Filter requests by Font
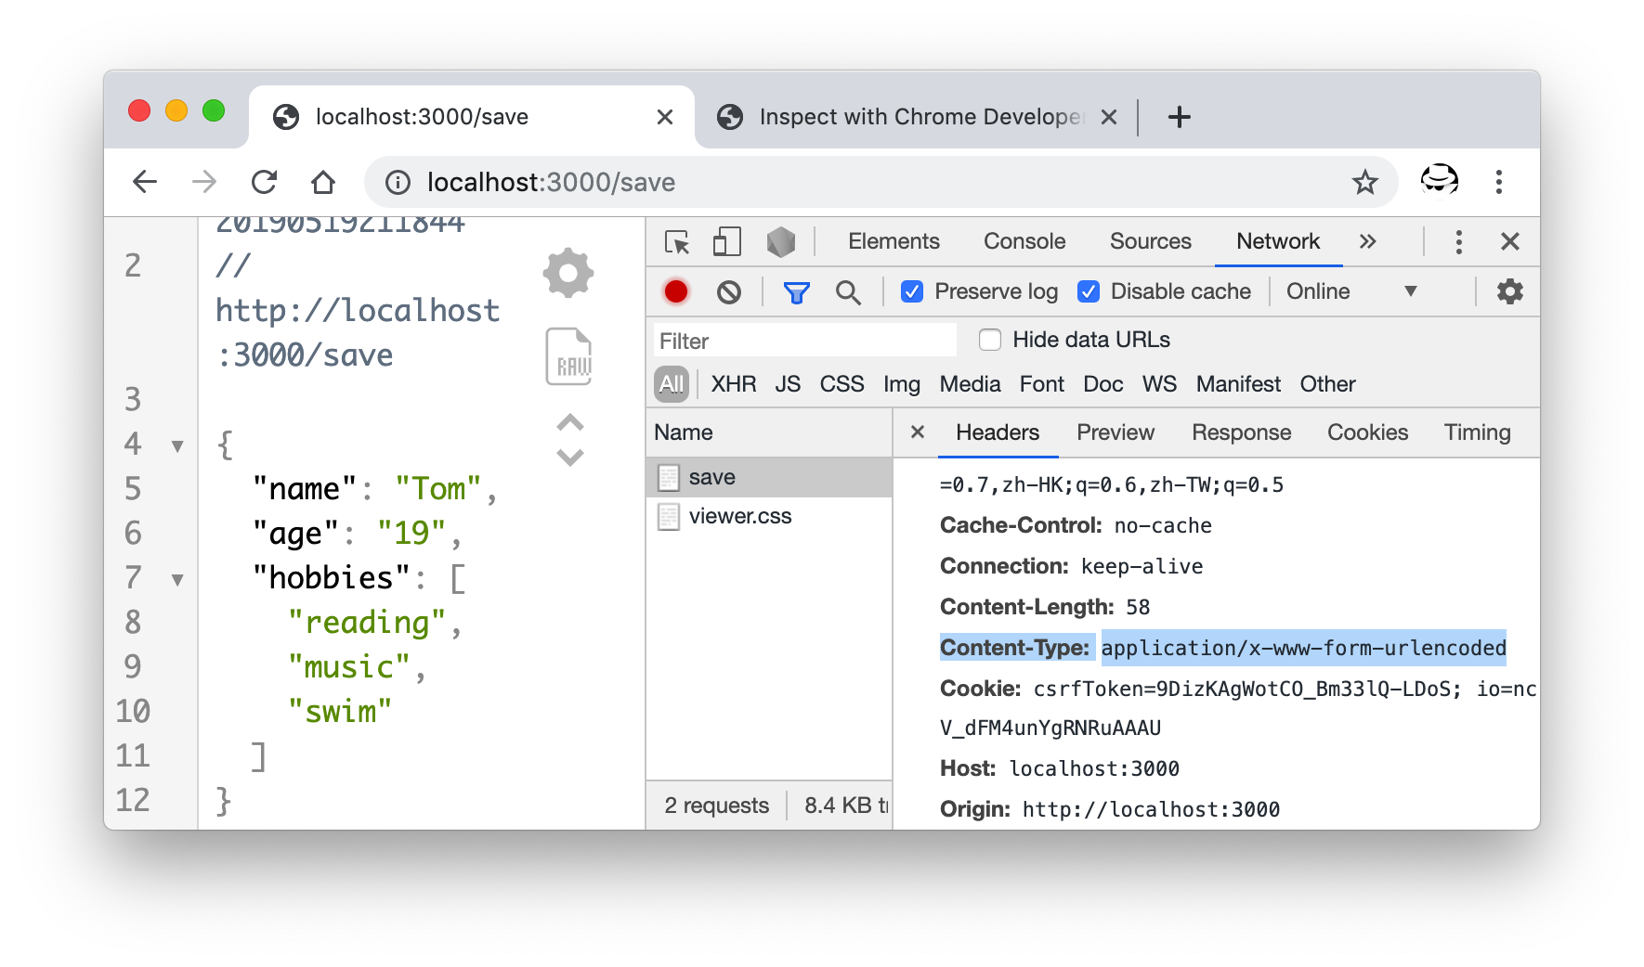 pos(1042,384)
